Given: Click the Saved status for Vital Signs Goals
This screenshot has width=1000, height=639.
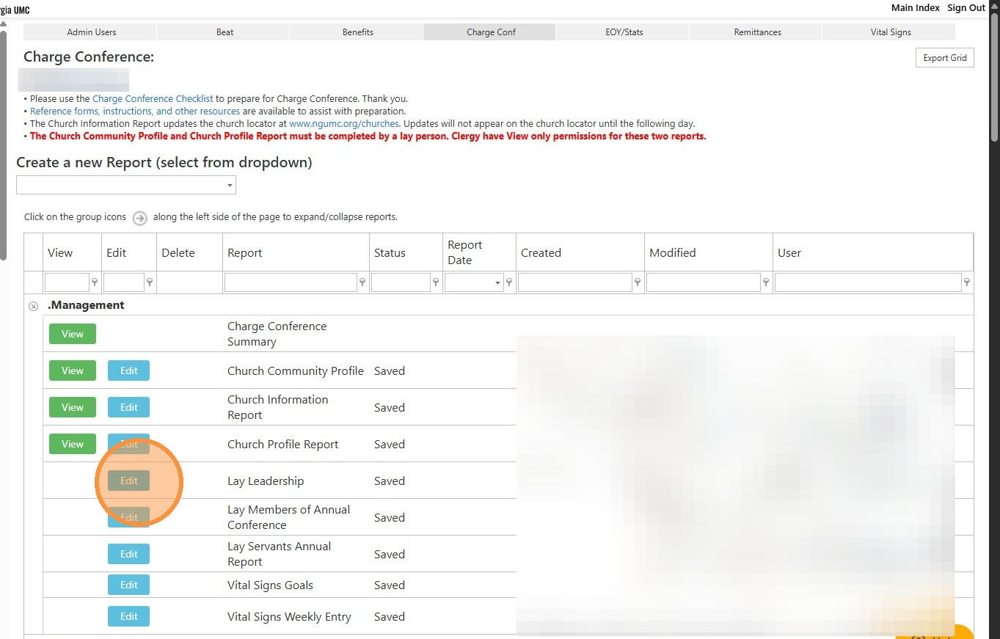Looking at the screenshot, I should click(x=390, y=585).
